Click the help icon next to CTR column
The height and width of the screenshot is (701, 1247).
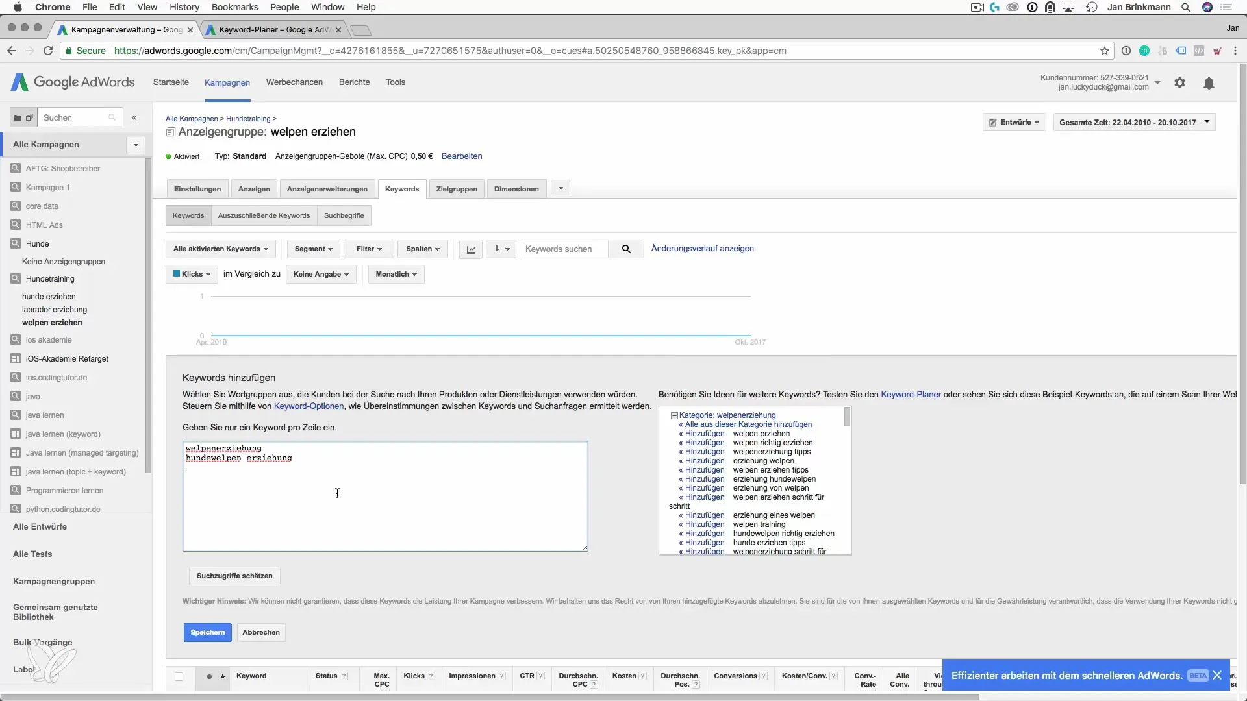[x=540, y=676]
